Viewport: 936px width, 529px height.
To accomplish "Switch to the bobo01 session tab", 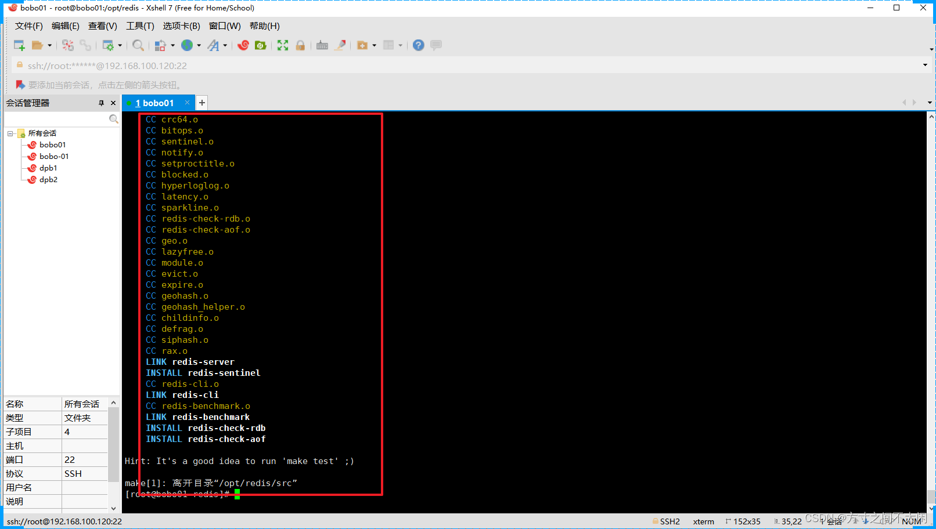I will [x=156, y=103].
